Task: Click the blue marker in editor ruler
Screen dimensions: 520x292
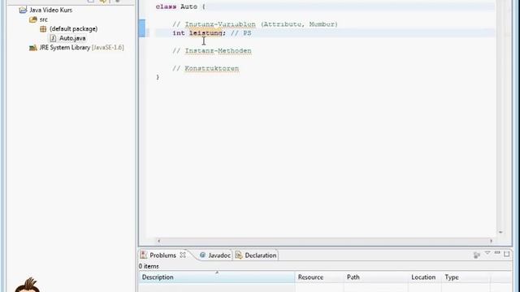Action: [x=142, y=28]
